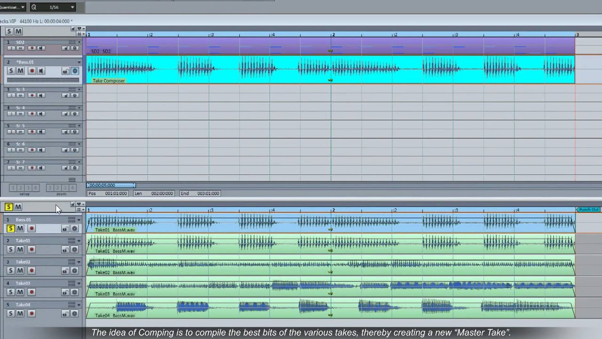The width and height of the screenshot is (602, 339).
Task: Click the Len value field 002:00:000
Action: click(x=162, y=194)
